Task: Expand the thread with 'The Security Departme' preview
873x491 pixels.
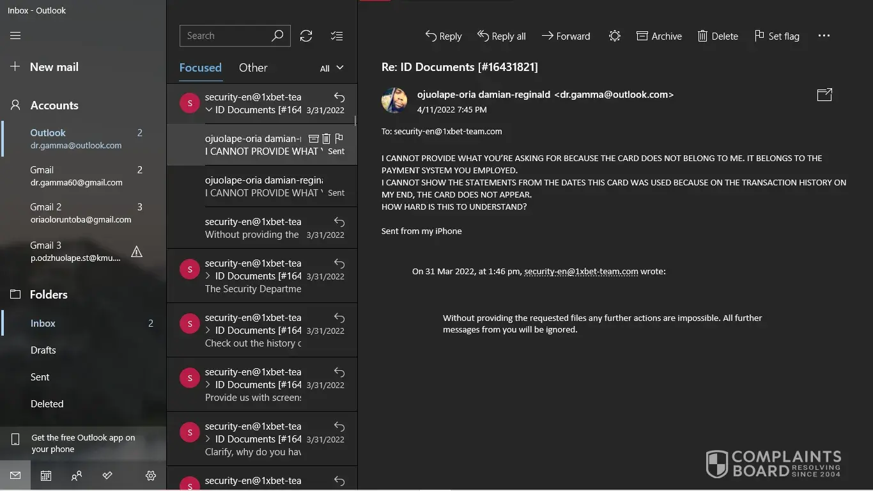Action: pyautogui.click(x=208, y=276)
